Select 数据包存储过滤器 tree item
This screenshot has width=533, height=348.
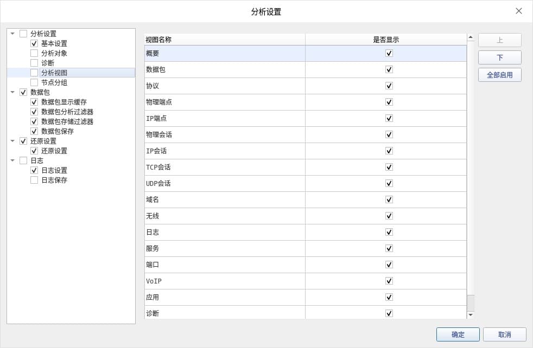(x=67, y=121)
